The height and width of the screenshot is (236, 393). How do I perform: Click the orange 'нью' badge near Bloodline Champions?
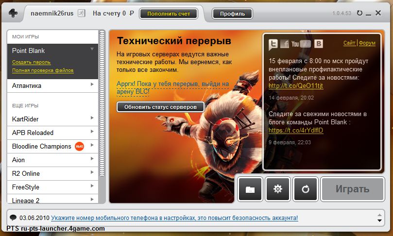[x=80, y=146]
